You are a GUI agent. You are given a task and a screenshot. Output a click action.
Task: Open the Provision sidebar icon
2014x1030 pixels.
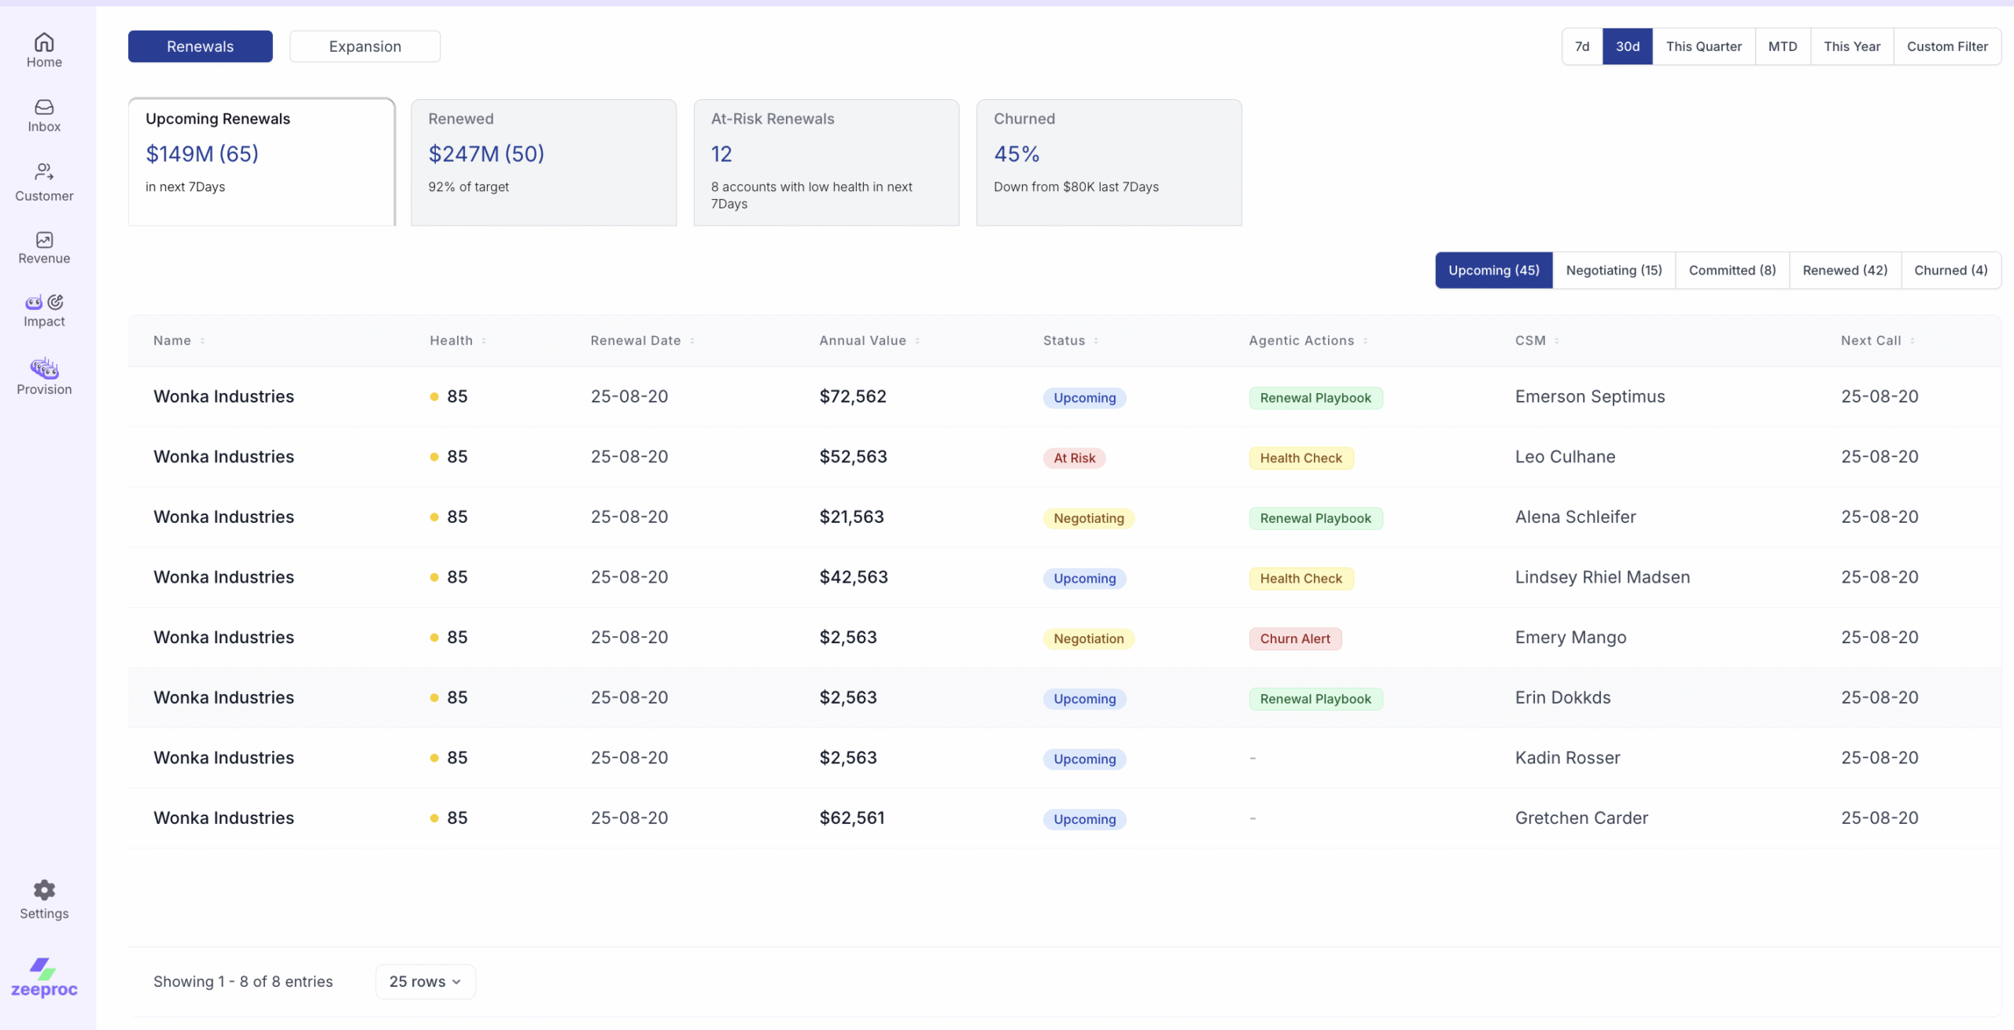click(x=44, y=368)
